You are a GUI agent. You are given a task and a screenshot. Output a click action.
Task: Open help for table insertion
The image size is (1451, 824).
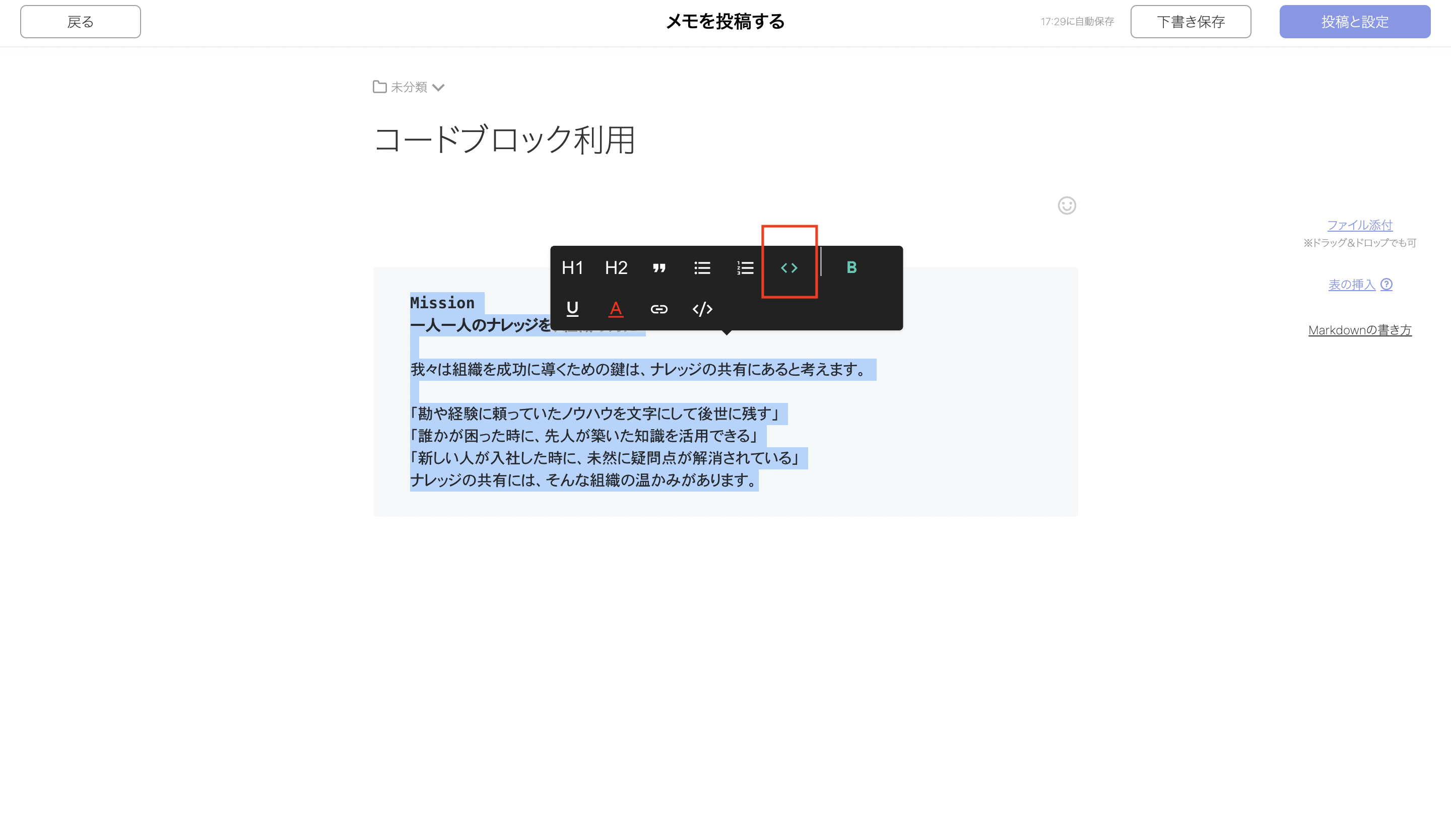click(x=1387, y=285)
